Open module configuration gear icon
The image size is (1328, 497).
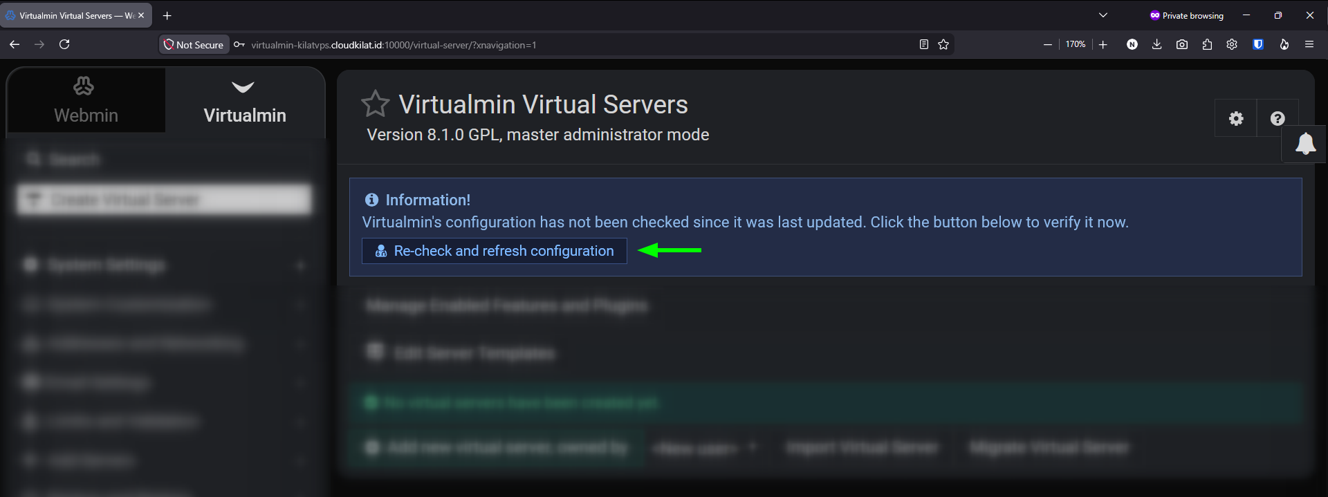1236,118
